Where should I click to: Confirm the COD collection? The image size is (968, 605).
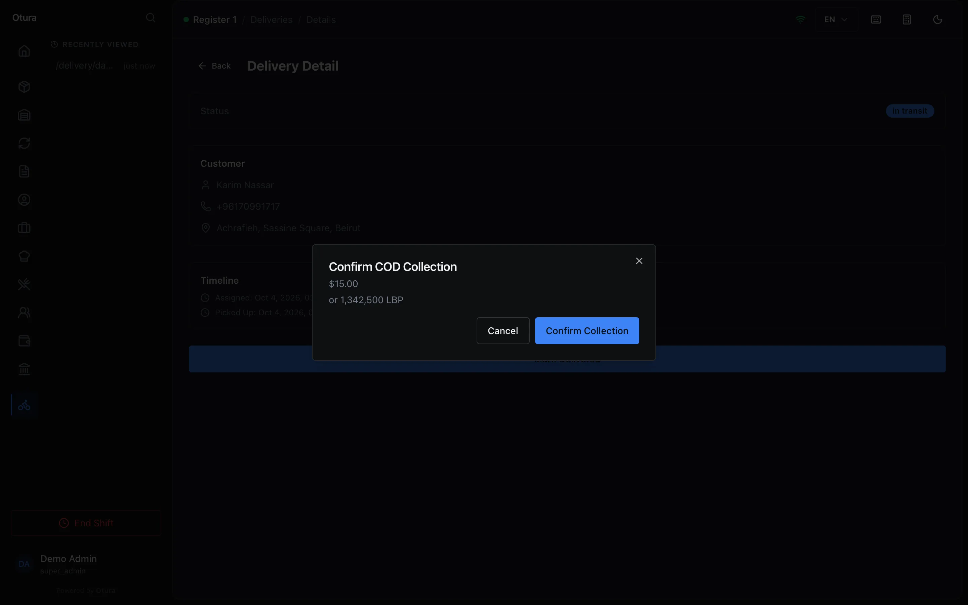587,330
